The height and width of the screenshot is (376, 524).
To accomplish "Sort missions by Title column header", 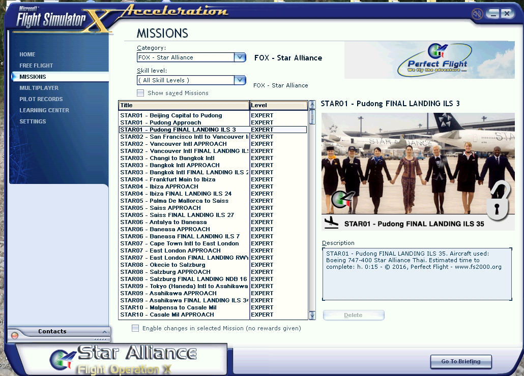I will [184, 105].
